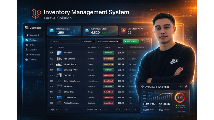Viewport: 214px width, 120px height.
Task: Click the Nikon Z6 camera image
Action: click(59, 86)
